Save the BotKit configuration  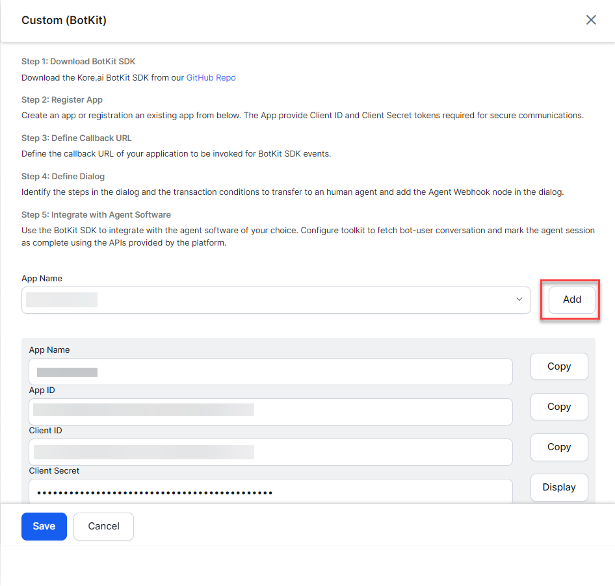point(44,526)
